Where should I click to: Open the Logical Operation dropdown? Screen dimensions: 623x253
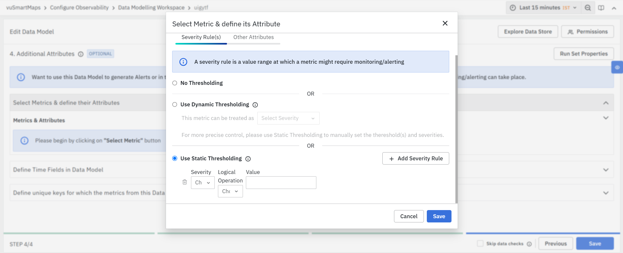pyautogui.click(x=230, y=191)
